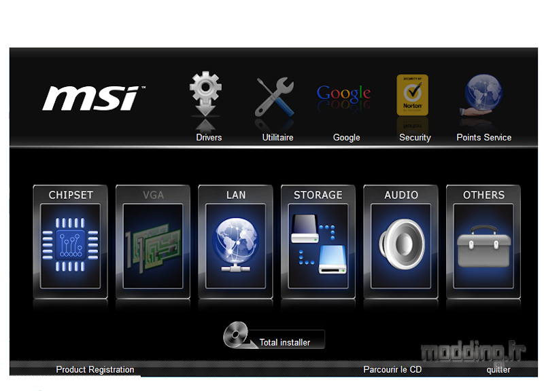Select the Points Service globe icon
Image resolution: width=544 pixels, height=391 pixels.
tap(482, 95)
